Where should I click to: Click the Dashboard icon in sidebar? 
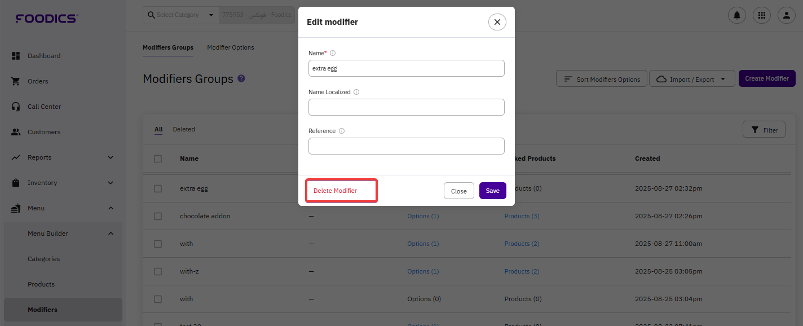pos(16,56)
